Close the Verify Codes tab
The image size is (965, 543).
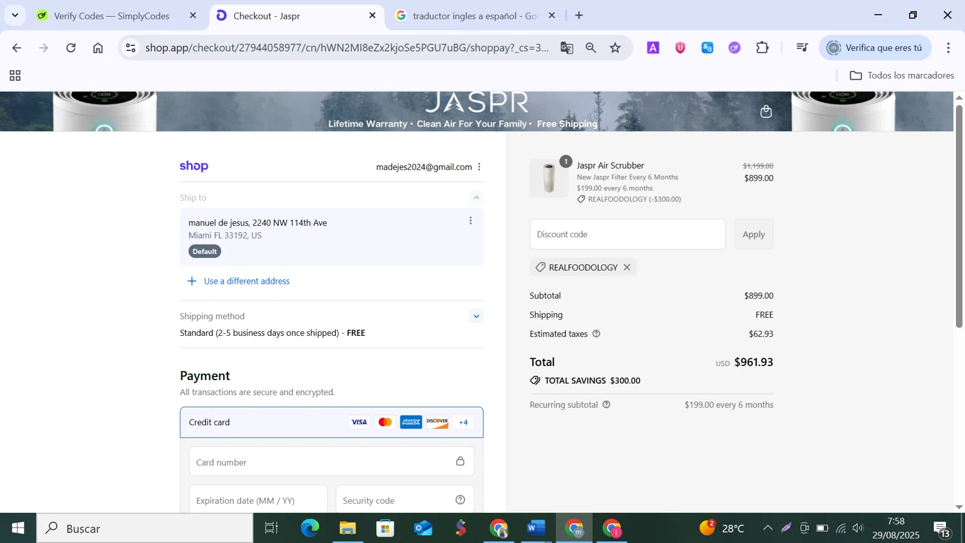tap(193, 15)
